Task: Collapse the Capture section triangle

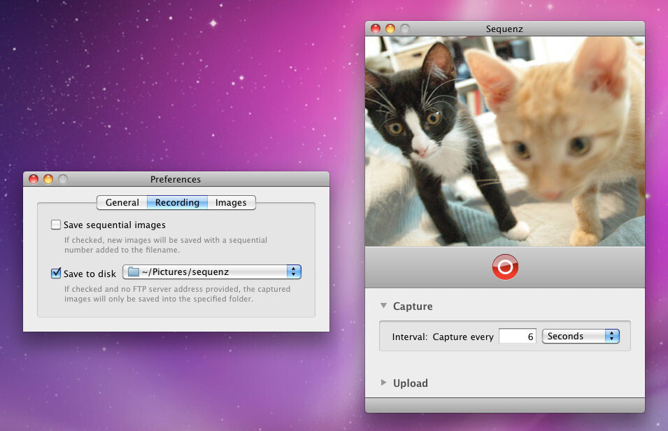Action: point(383,306)
